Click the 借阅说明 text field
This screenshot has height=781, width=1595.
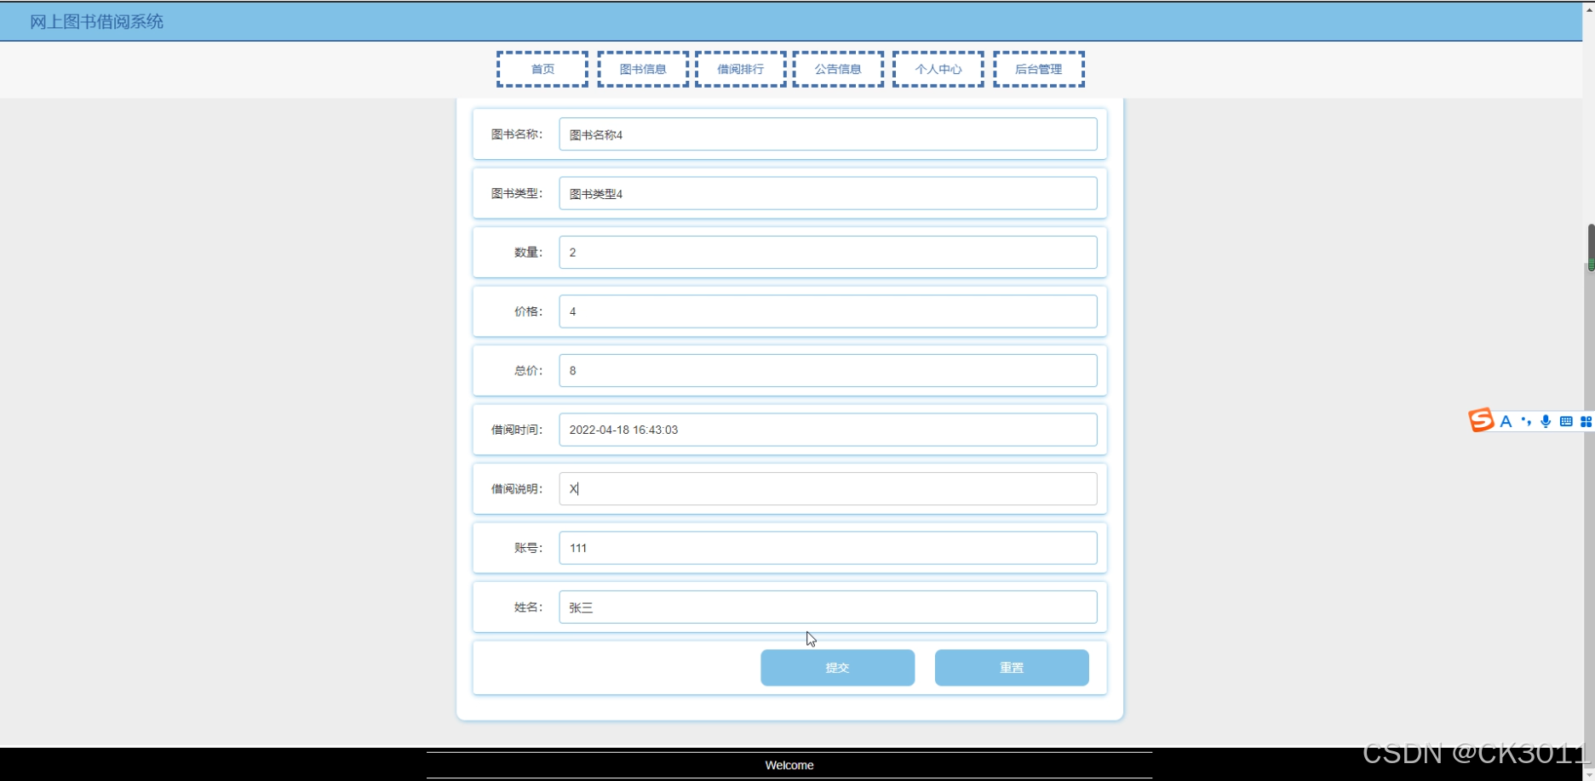tap(827, 488)
